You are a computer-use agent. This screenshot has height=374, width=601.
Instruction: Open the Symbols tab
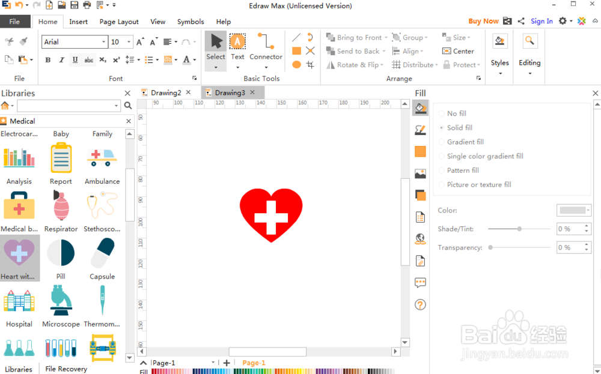191,22
